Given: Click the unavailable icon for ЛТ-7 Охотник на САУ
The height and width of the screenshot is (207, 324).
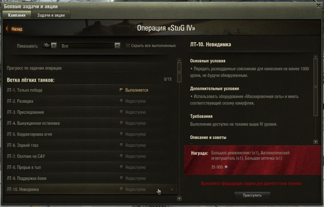Looking at the screenshot, I should coord(121,156).
